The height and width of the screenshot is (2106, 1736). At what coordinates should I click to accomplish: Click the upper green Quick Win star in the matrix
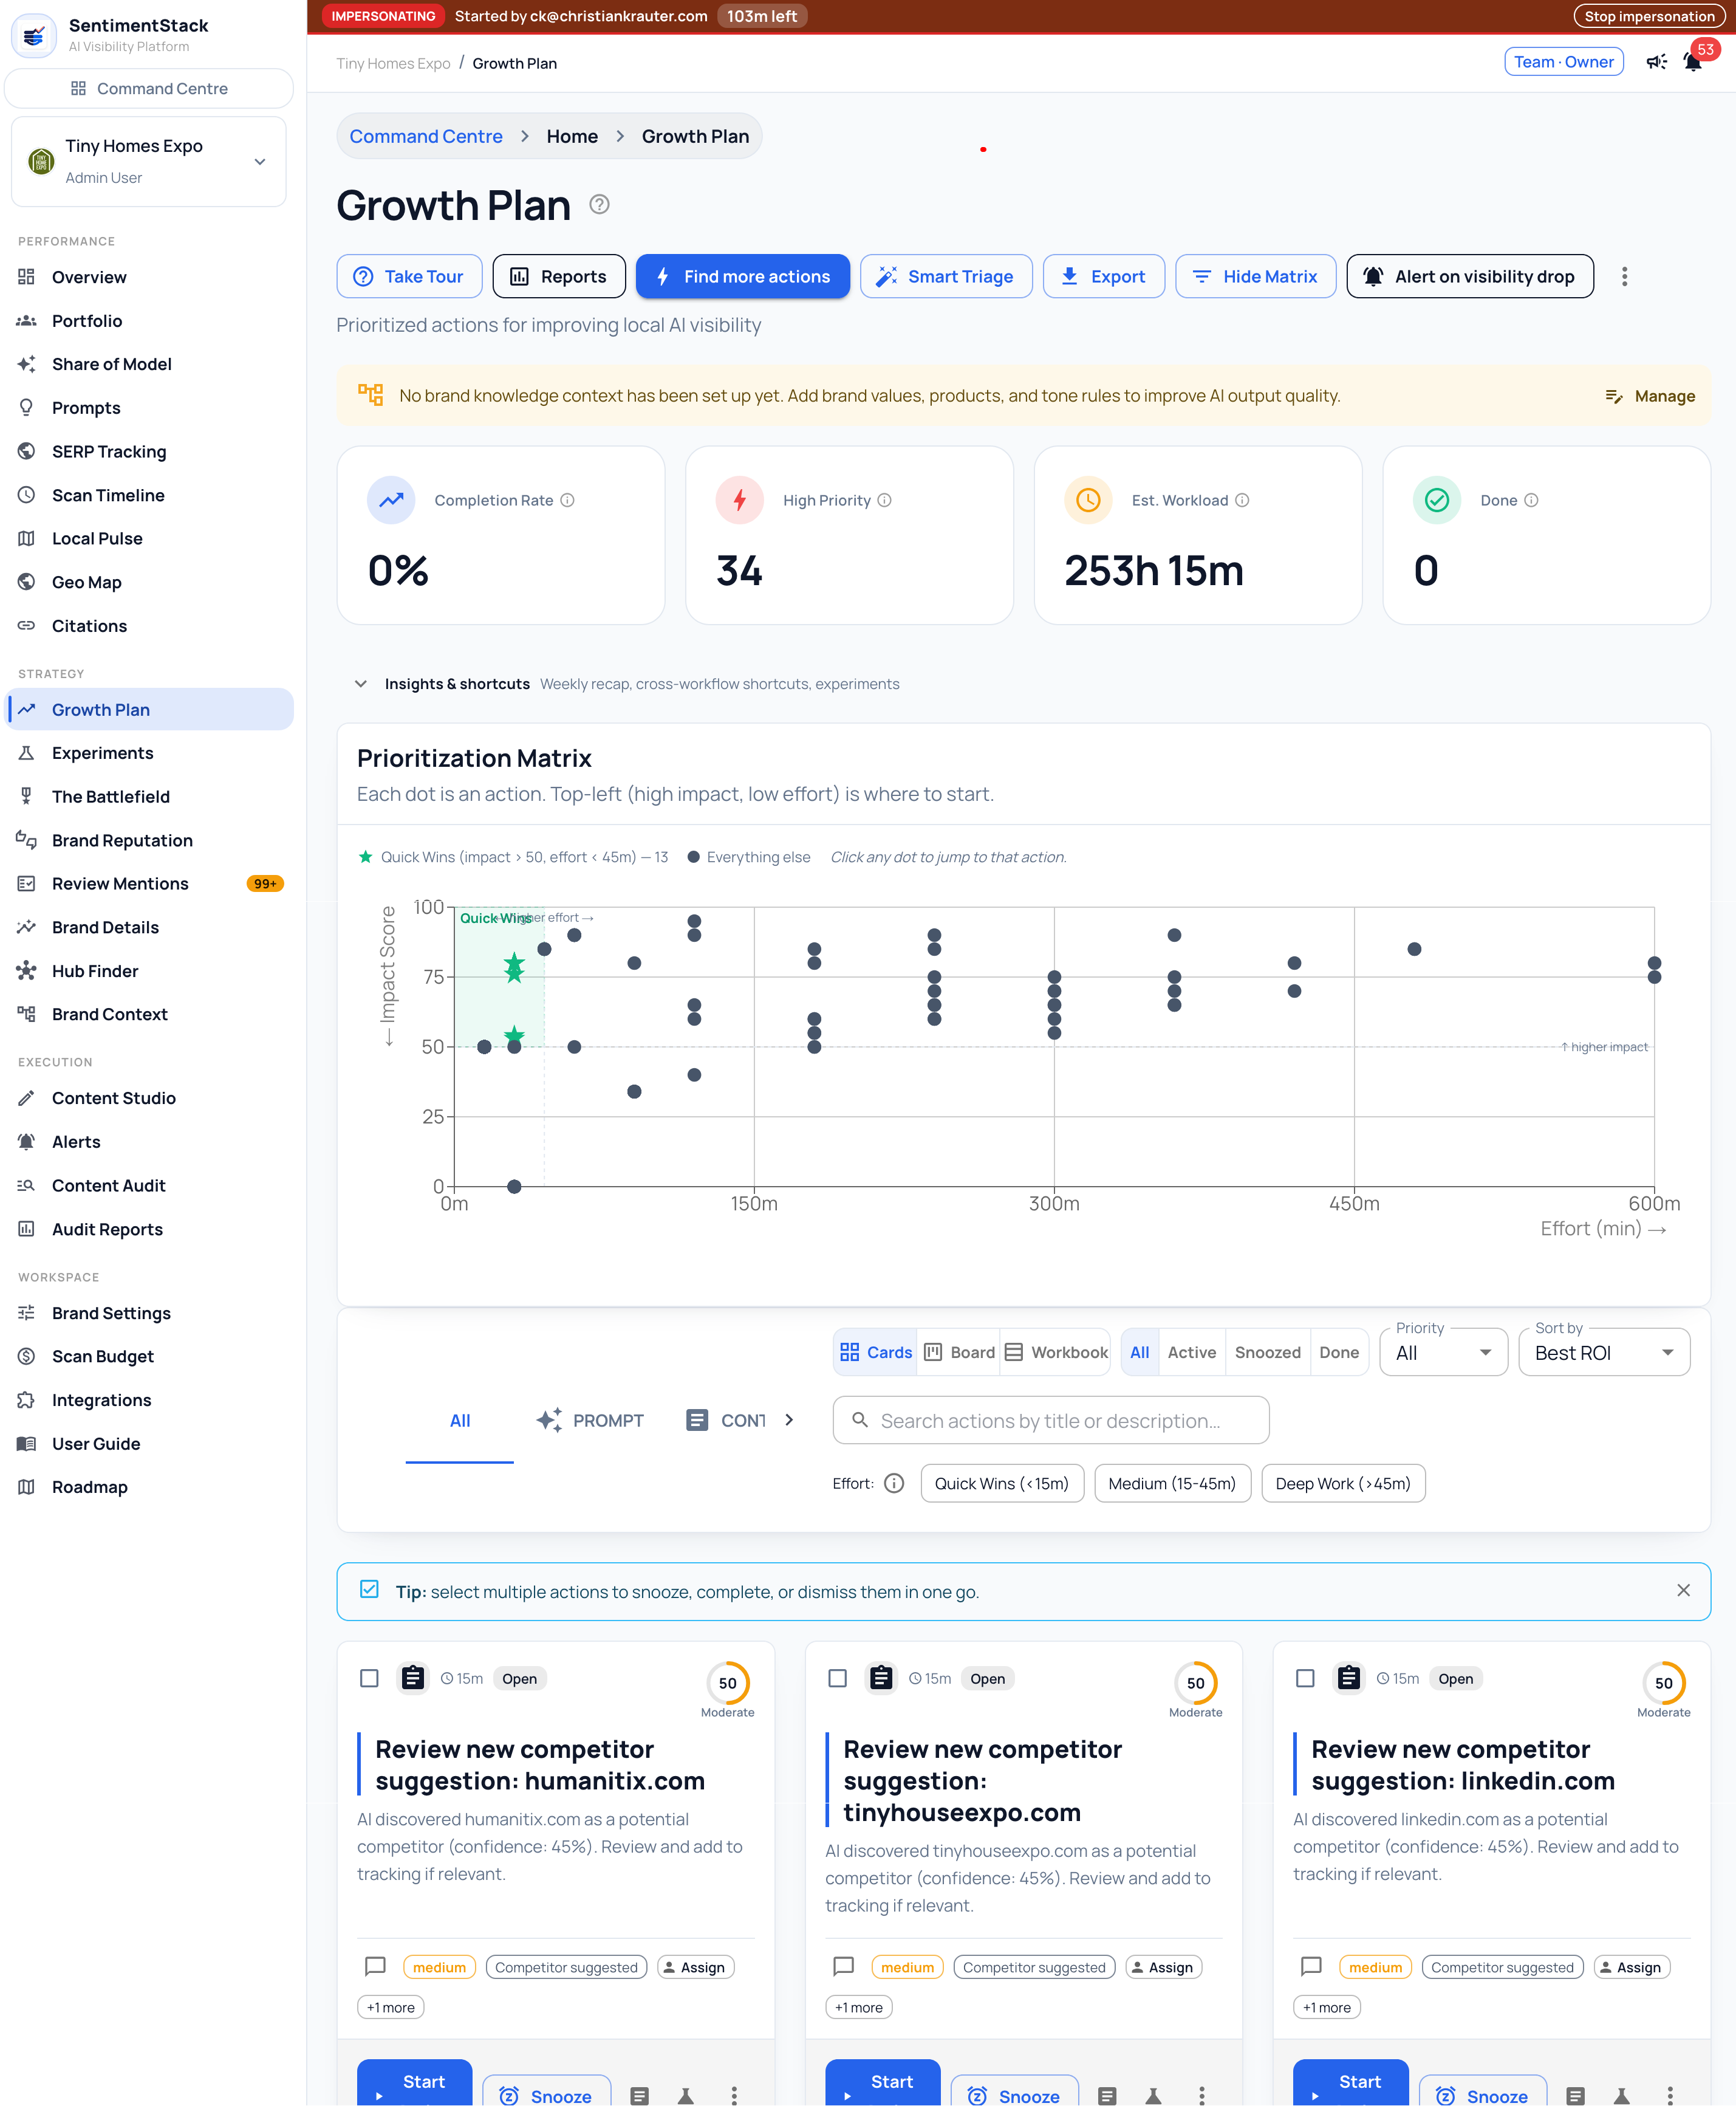pos(514,967)
